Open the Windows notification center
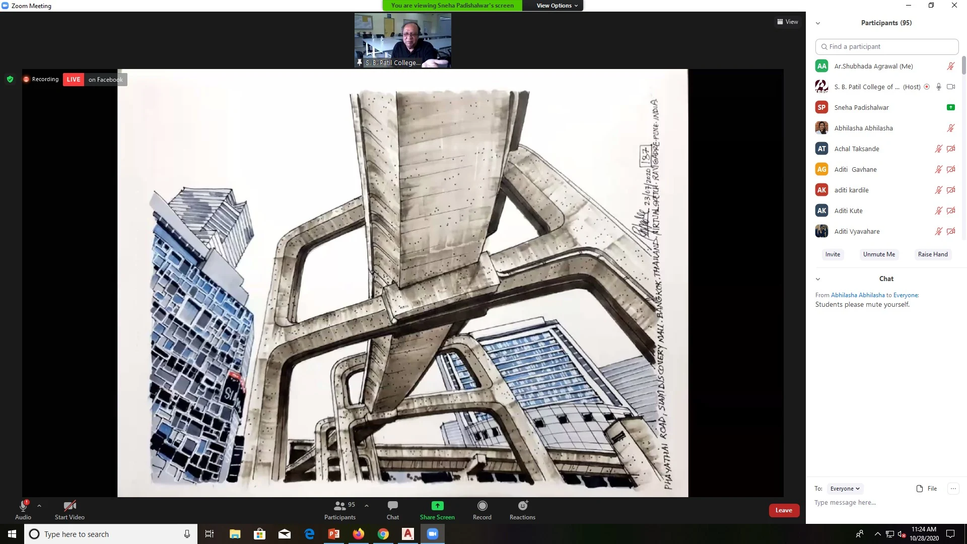 point(950,534)
